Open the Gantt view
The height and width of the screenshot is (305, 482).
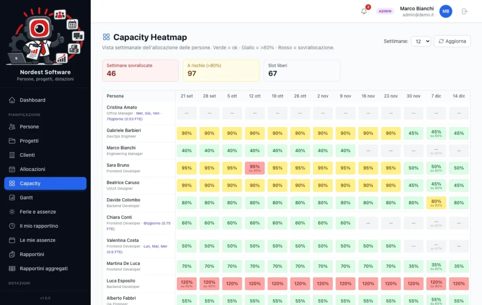coord(45,197)
